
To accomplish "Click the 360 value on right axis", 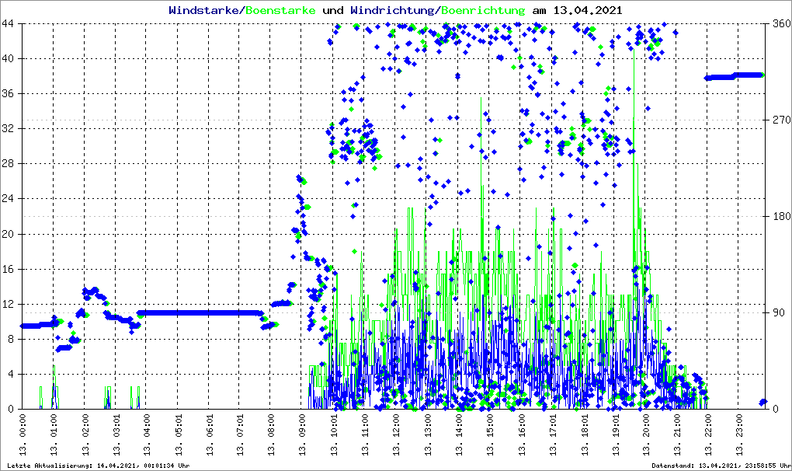I will 780,24.
